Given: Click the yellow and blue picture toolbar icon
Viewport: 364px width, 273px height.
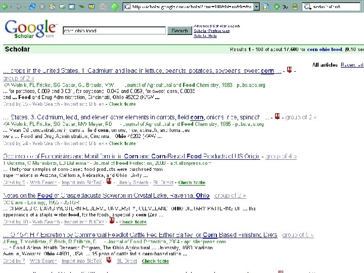Looking at the screenshot, I should click(x=92, y=7).
